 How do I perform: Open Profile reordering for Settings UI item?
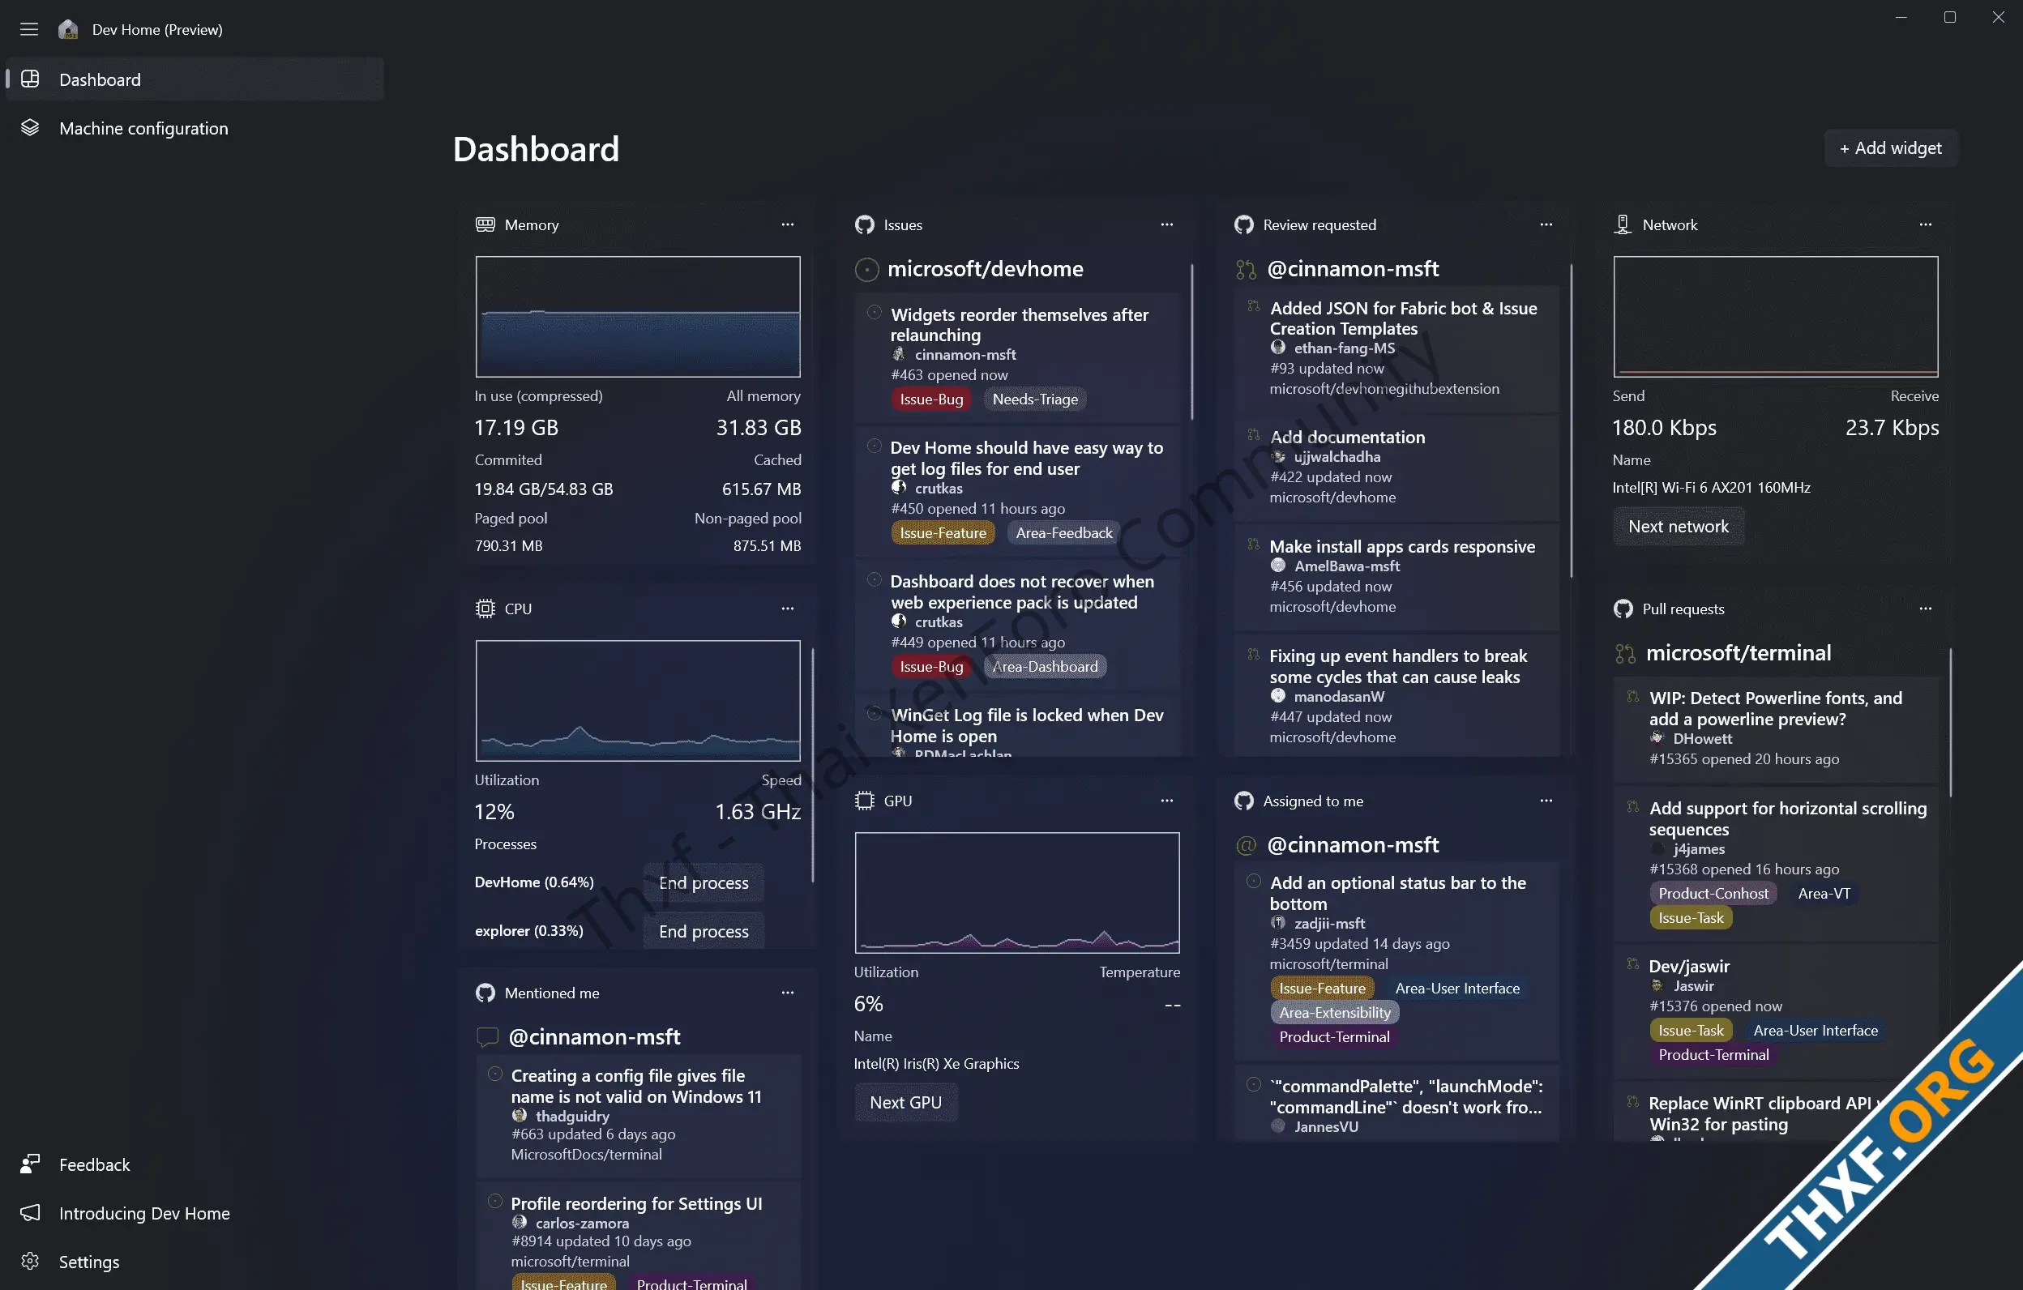(x=639, y=1237)
